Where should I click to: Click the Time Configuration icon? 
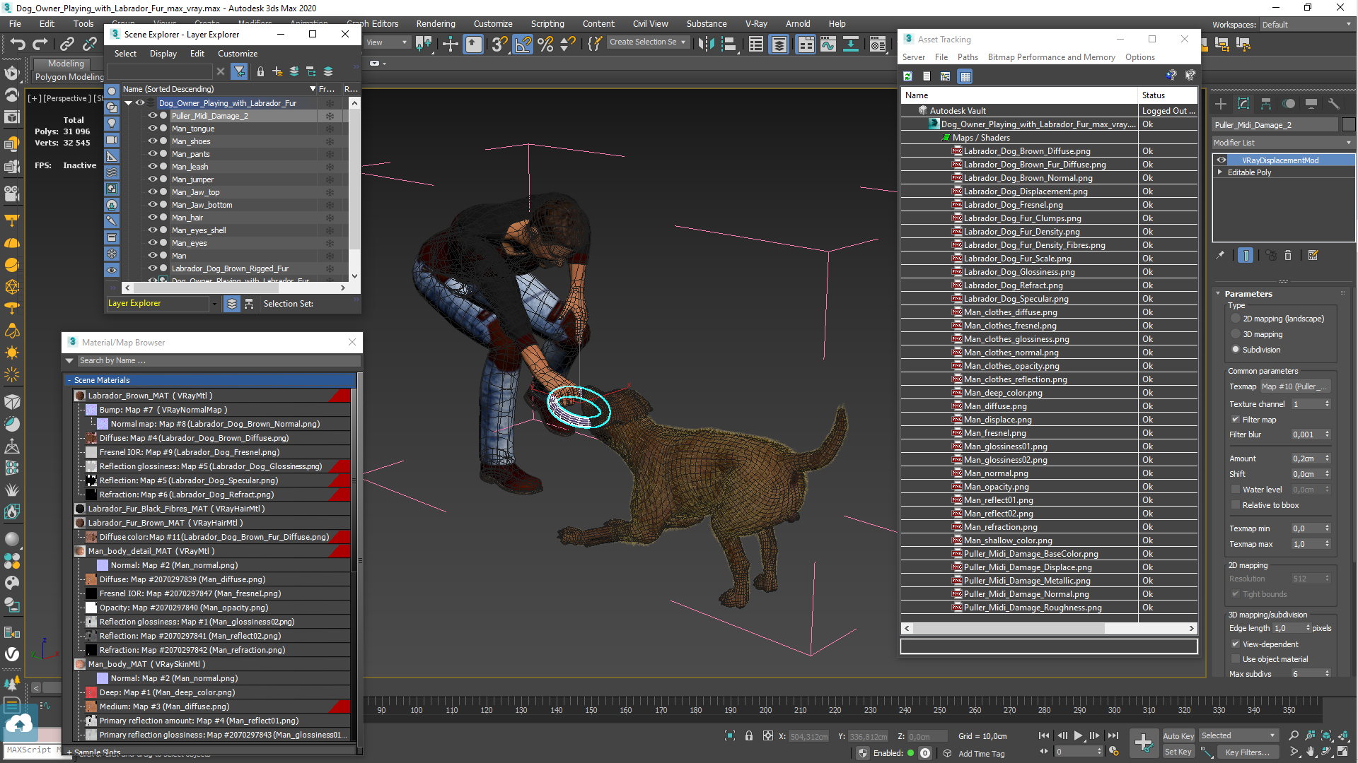pyautogui.click(x=1114, y=752)
